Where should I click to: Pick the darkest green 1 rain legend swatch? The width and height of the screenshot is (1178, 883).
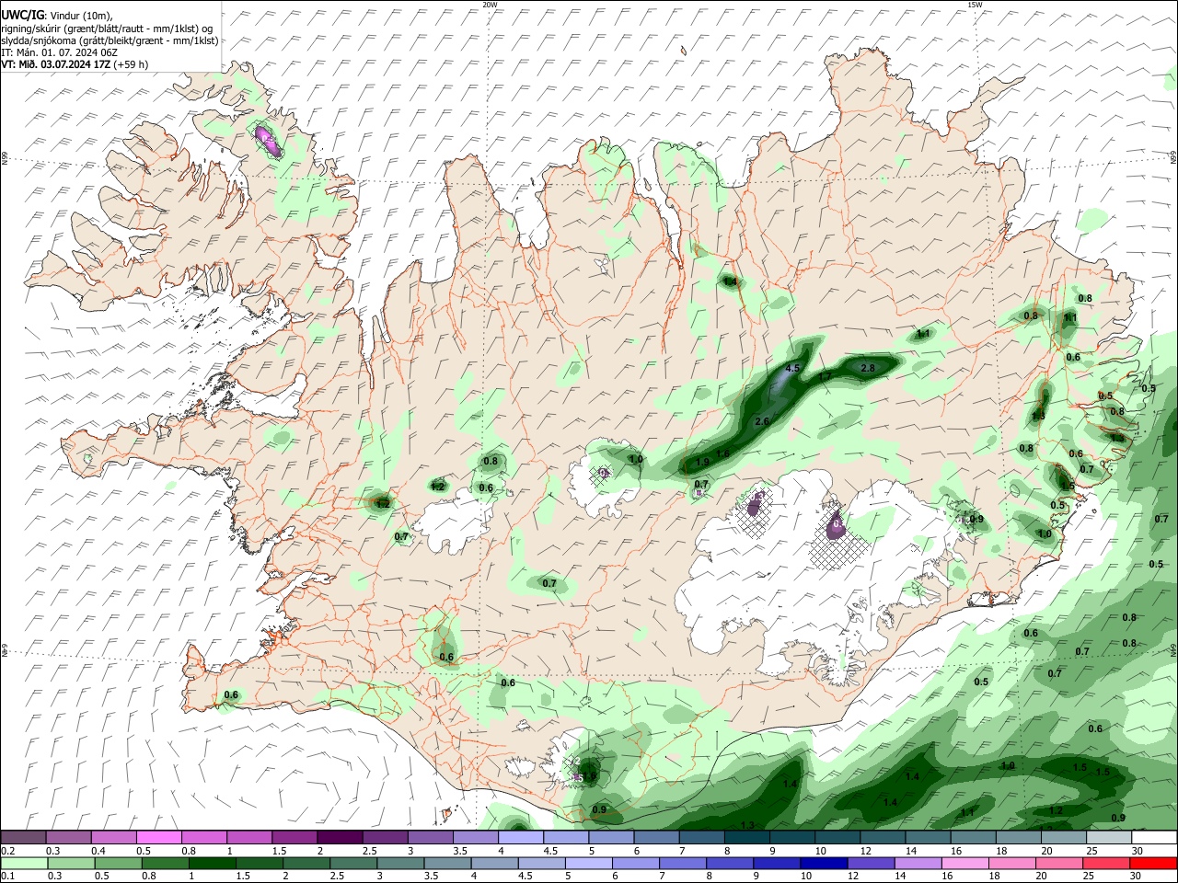(211, 863)
